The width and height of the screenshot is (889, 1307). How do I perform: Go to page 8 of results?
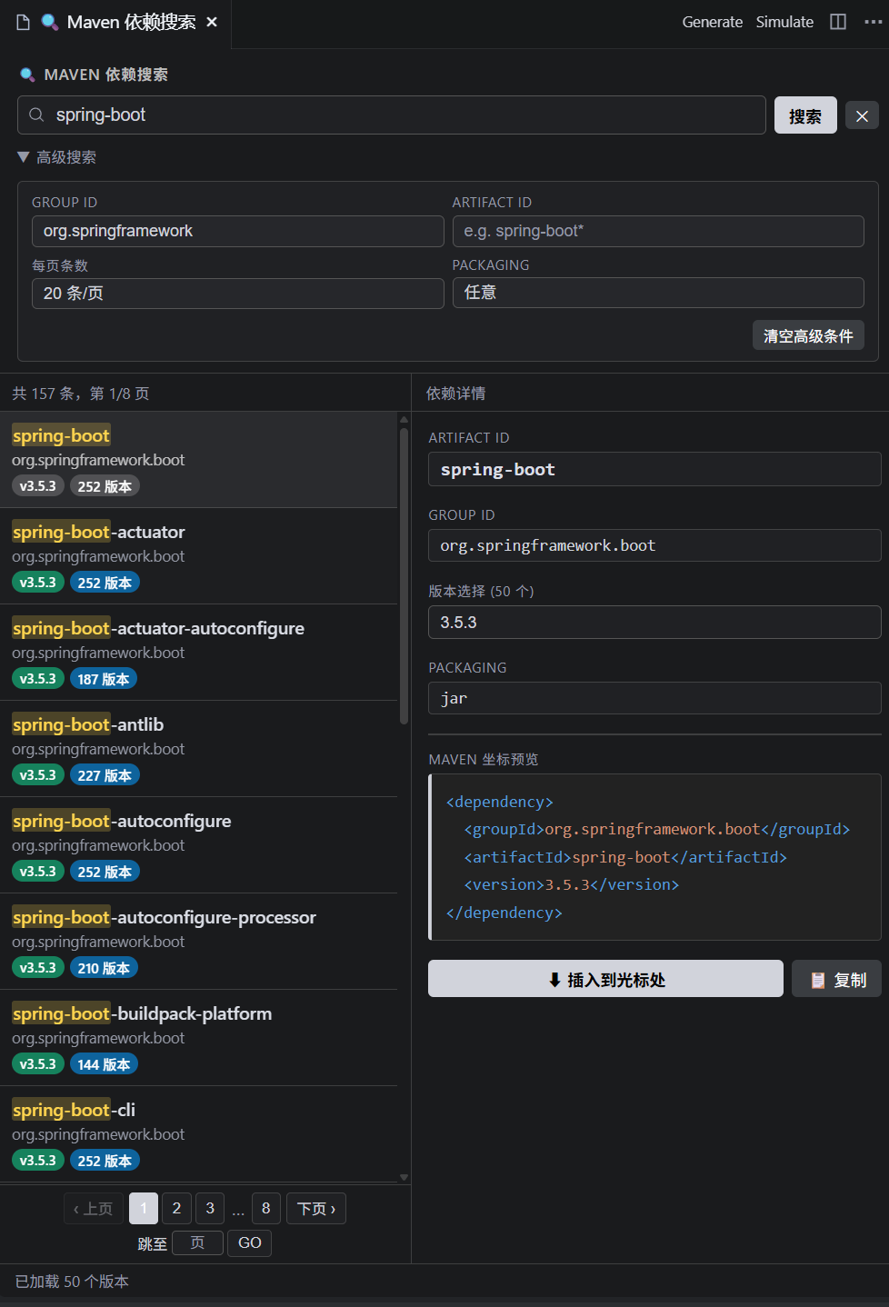pos(265,1208)
